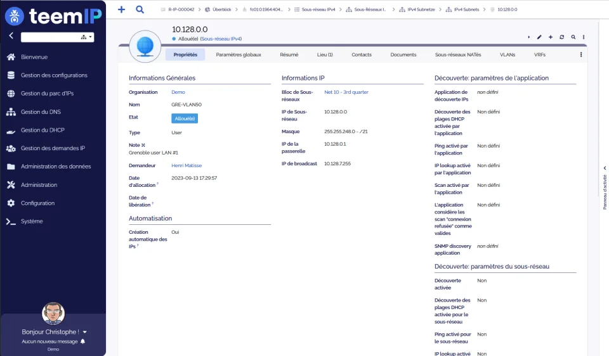Click the teemIP logo icon

pyautogui.click(x=15, y=16)
